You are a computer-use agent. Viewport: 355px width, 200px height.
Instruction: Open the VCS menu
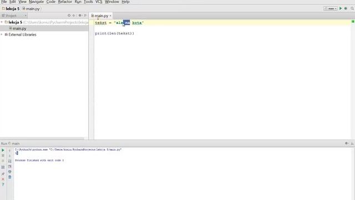(99, 2)
